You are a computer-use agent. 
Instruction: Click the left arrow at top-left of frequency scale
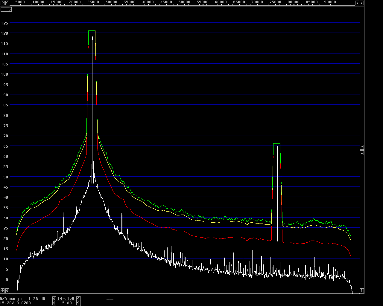tap(7, 3)
